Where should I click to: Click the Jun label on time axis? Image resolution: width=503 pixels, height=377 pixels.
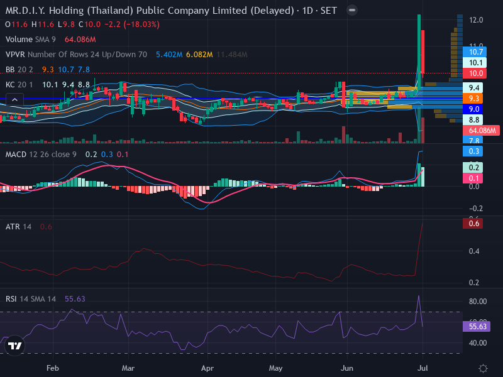[347, 368]
